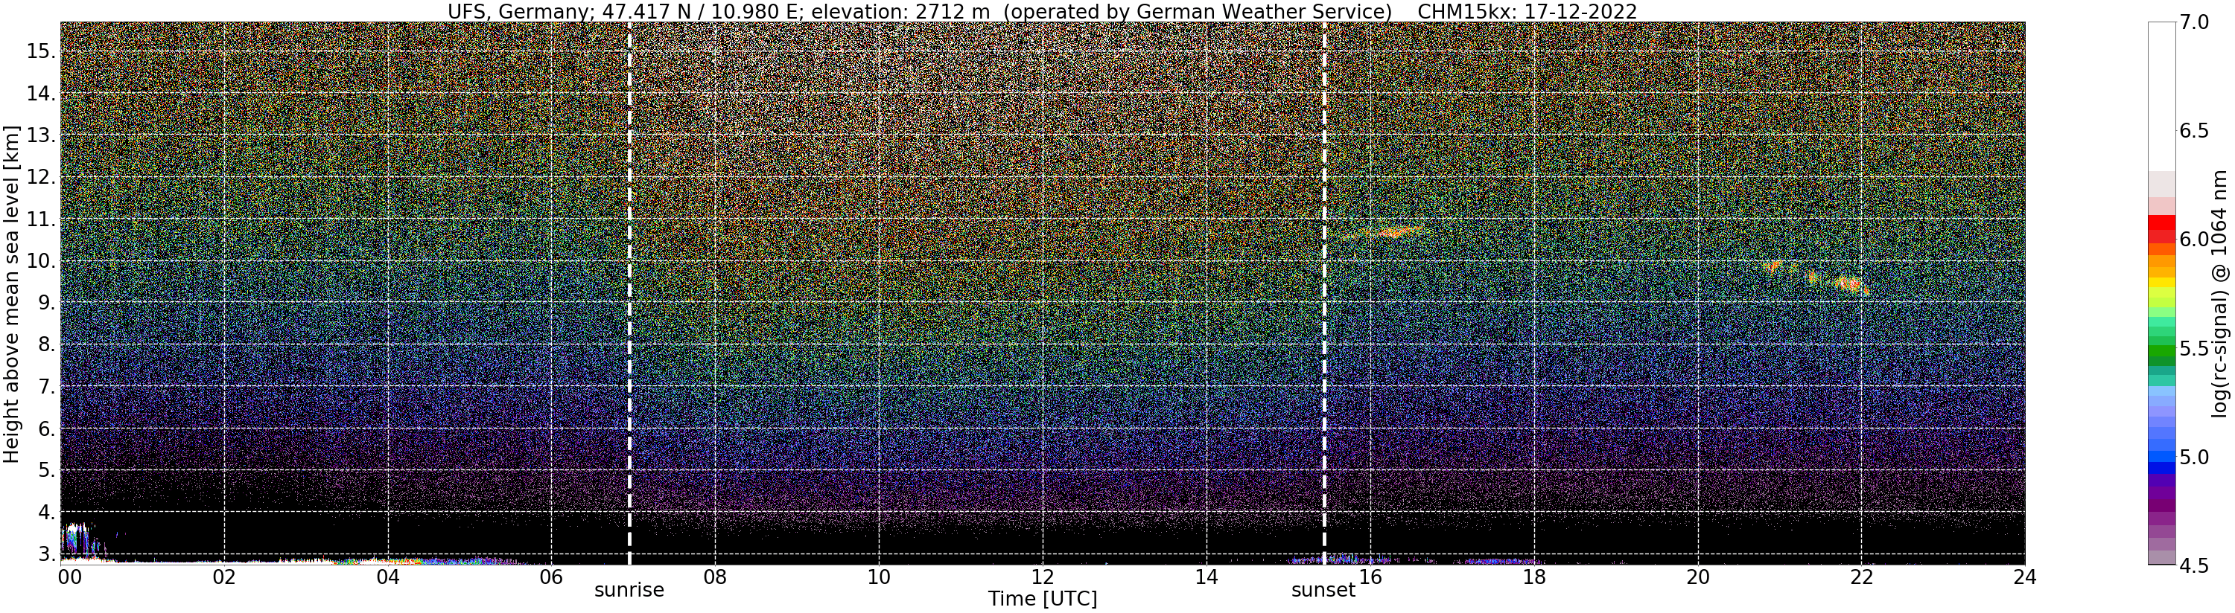
Task: Click the height tick label '10.'
Action: 41,261
